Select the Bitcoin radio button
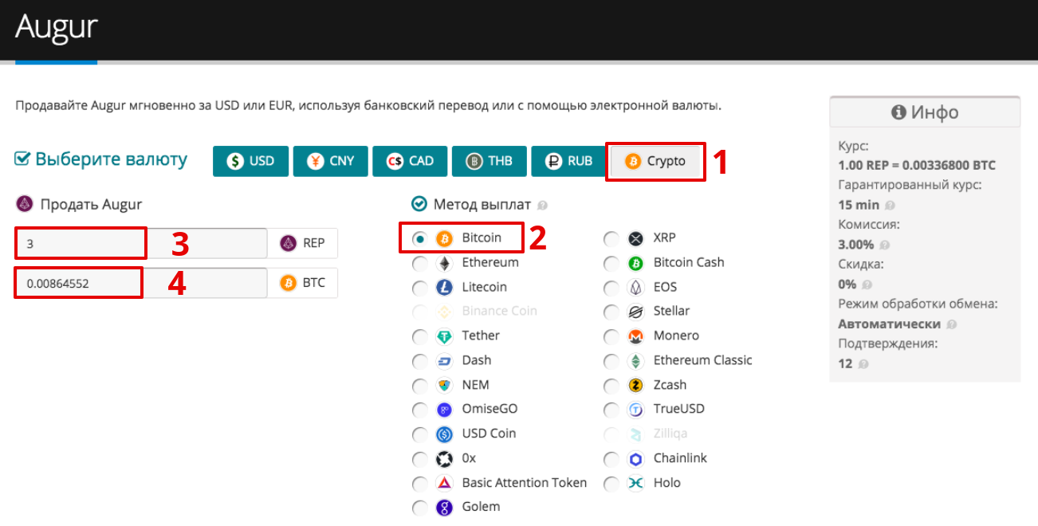 419,238
